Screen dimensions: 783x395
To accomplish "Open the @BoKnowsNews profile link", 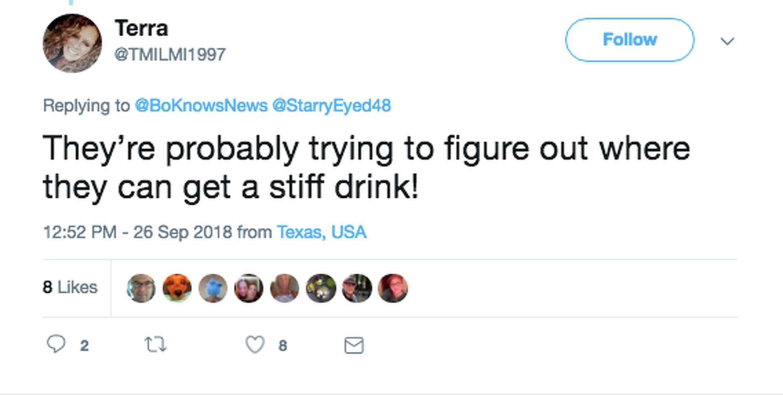I will tap(201, 105).
